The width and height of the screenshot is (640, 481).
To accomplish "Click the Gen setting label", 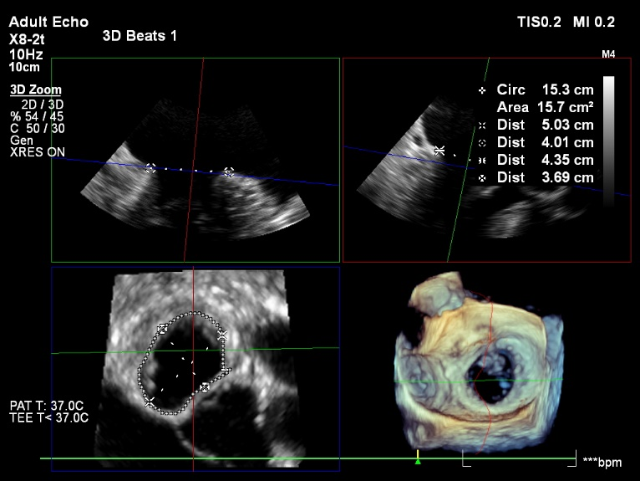I will pyautogui.click(x=21, y=141).
